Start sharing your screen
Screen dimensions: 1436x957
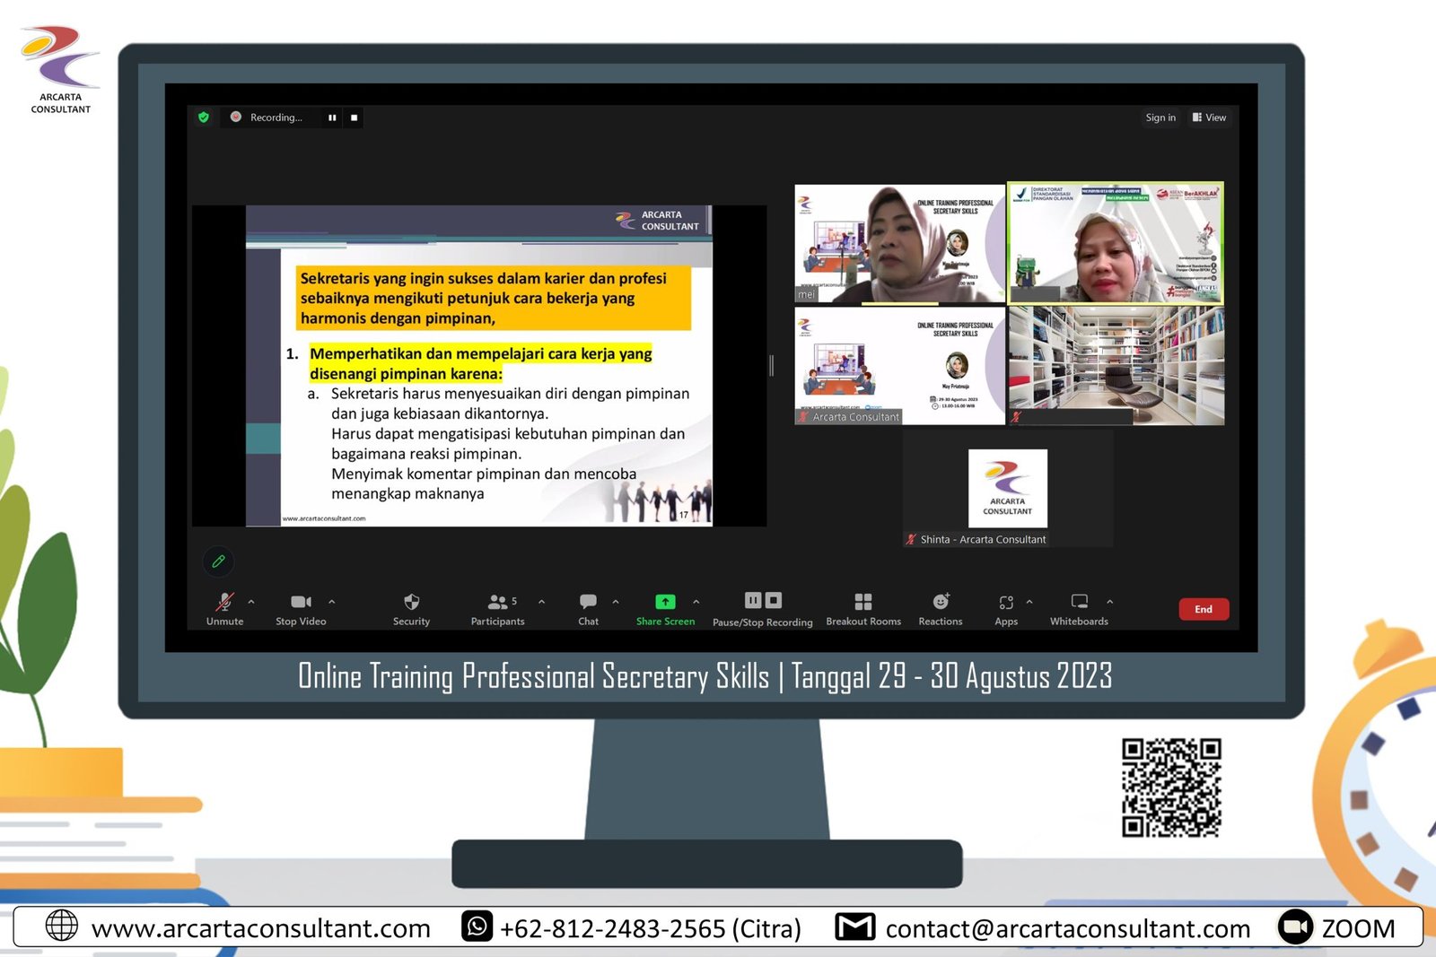coord(665,603)
